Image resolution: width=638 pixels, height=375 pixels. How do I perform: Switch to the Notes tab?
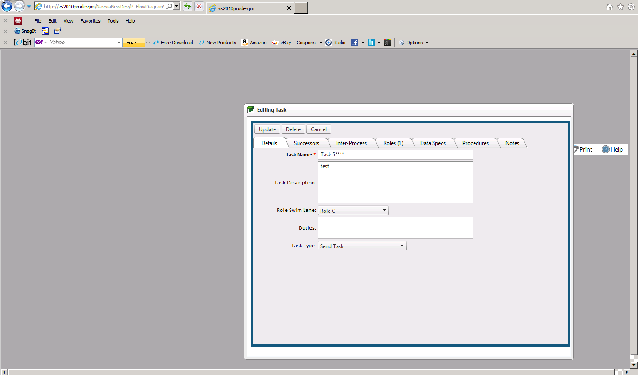(x=512, y=143)
